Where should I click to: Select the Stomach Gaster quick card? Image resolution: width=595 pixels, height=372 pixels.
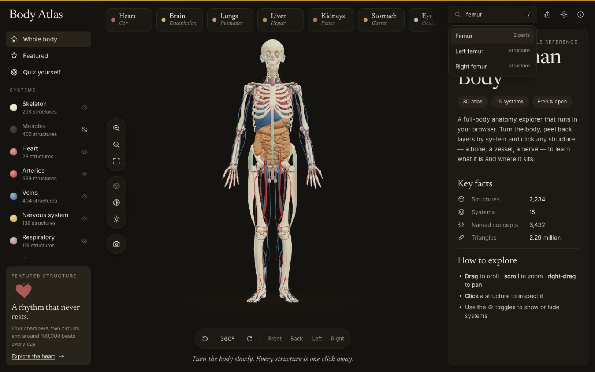(x=381, y=20)
